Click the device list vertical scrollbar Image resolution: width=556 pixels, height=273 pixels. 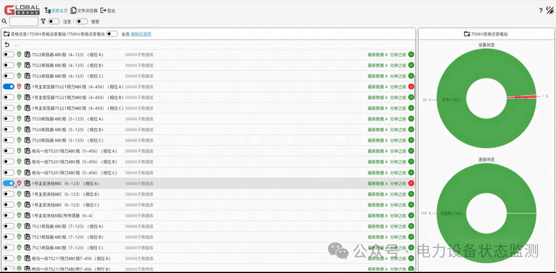coord(414,88)
